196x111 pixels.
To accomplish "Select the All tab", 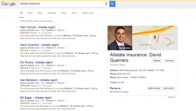I will coord(22,13).
